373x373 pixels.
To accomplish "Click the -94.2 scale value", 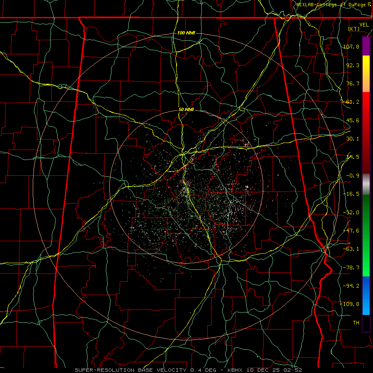I will 351,286.
